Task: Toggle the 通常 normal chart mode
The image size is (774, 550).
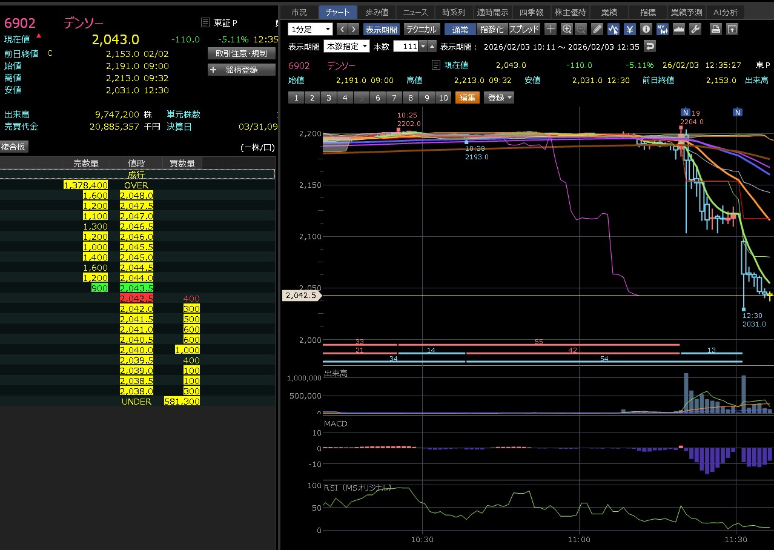Action: (x=460, y=29)
